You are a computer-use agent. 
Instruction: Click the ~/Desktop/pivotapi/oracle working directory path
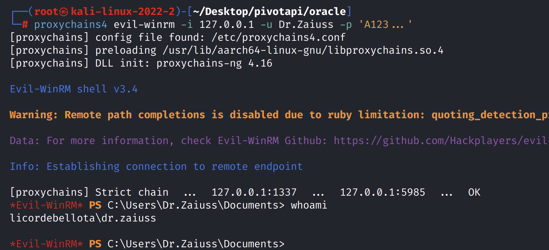[x=269, y=12]
